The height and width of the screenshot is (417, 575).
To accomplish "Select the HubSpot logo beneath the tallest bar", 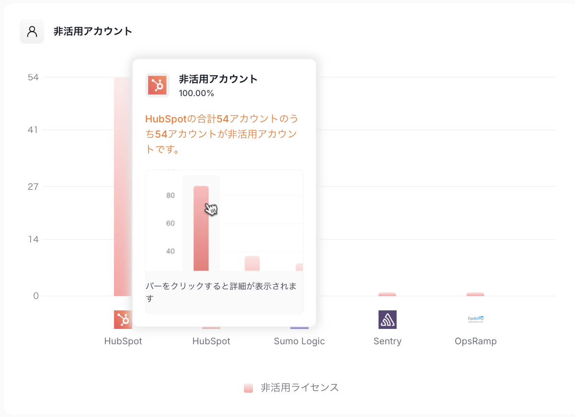I will [x=123, y=319].
